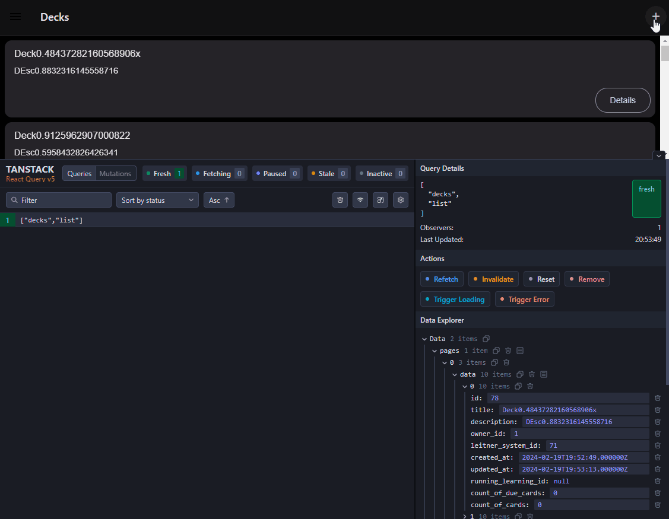The height and width of the screenshot is (519, 669).
Task: Toggle the Asc sort order button
Action: click(x=219, y=200)
